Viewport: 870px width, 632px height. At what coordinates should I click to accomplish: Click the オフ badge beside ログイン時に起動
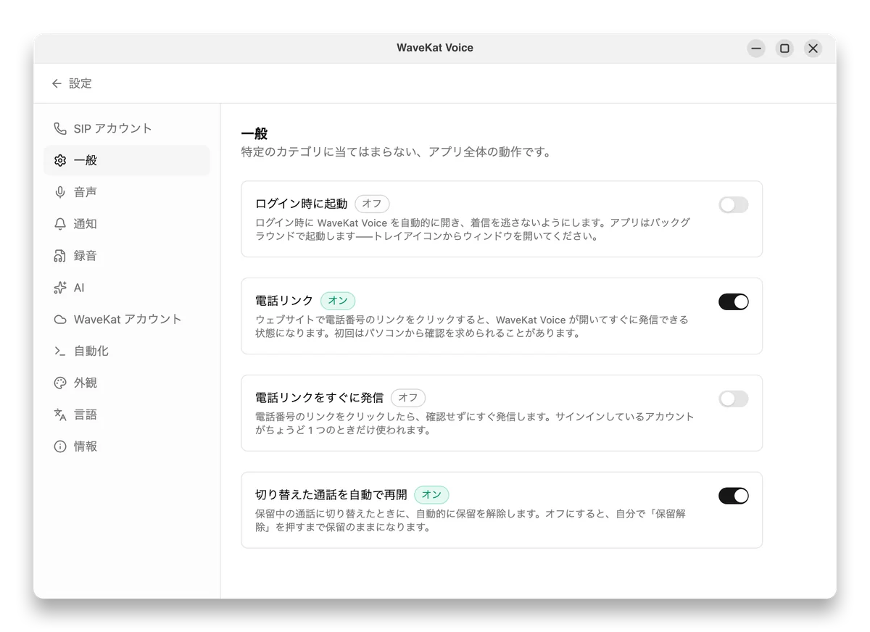372,204
